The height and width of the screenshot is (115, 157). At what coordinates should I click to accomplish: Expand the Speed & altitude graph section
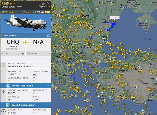26,105
